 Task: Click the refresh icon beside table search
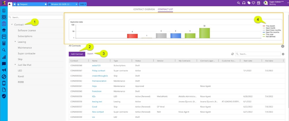(232, 54)
